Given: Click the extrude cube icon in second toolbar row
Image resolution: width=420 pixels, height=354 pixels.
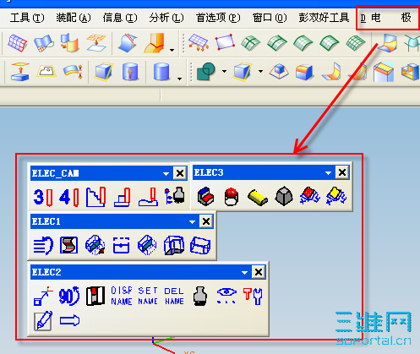Looking at the screenshot, I should (104, 72).
